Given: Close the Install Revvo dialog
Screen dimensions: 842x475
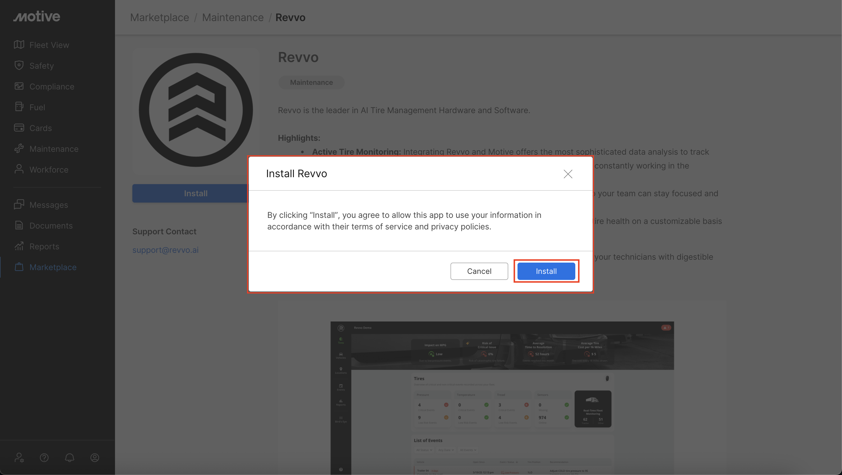Looking at the screenshot, I should (x=568, y=174).
